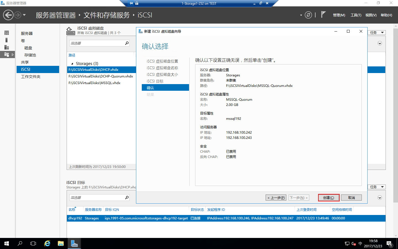Click the 取消 button in wizard
Screen dimensions: 398x249
click(x=351, y=198)
